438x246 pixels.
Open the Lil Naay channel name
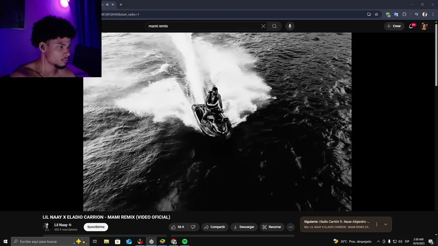pyautogui.click(x=61, y=225)
